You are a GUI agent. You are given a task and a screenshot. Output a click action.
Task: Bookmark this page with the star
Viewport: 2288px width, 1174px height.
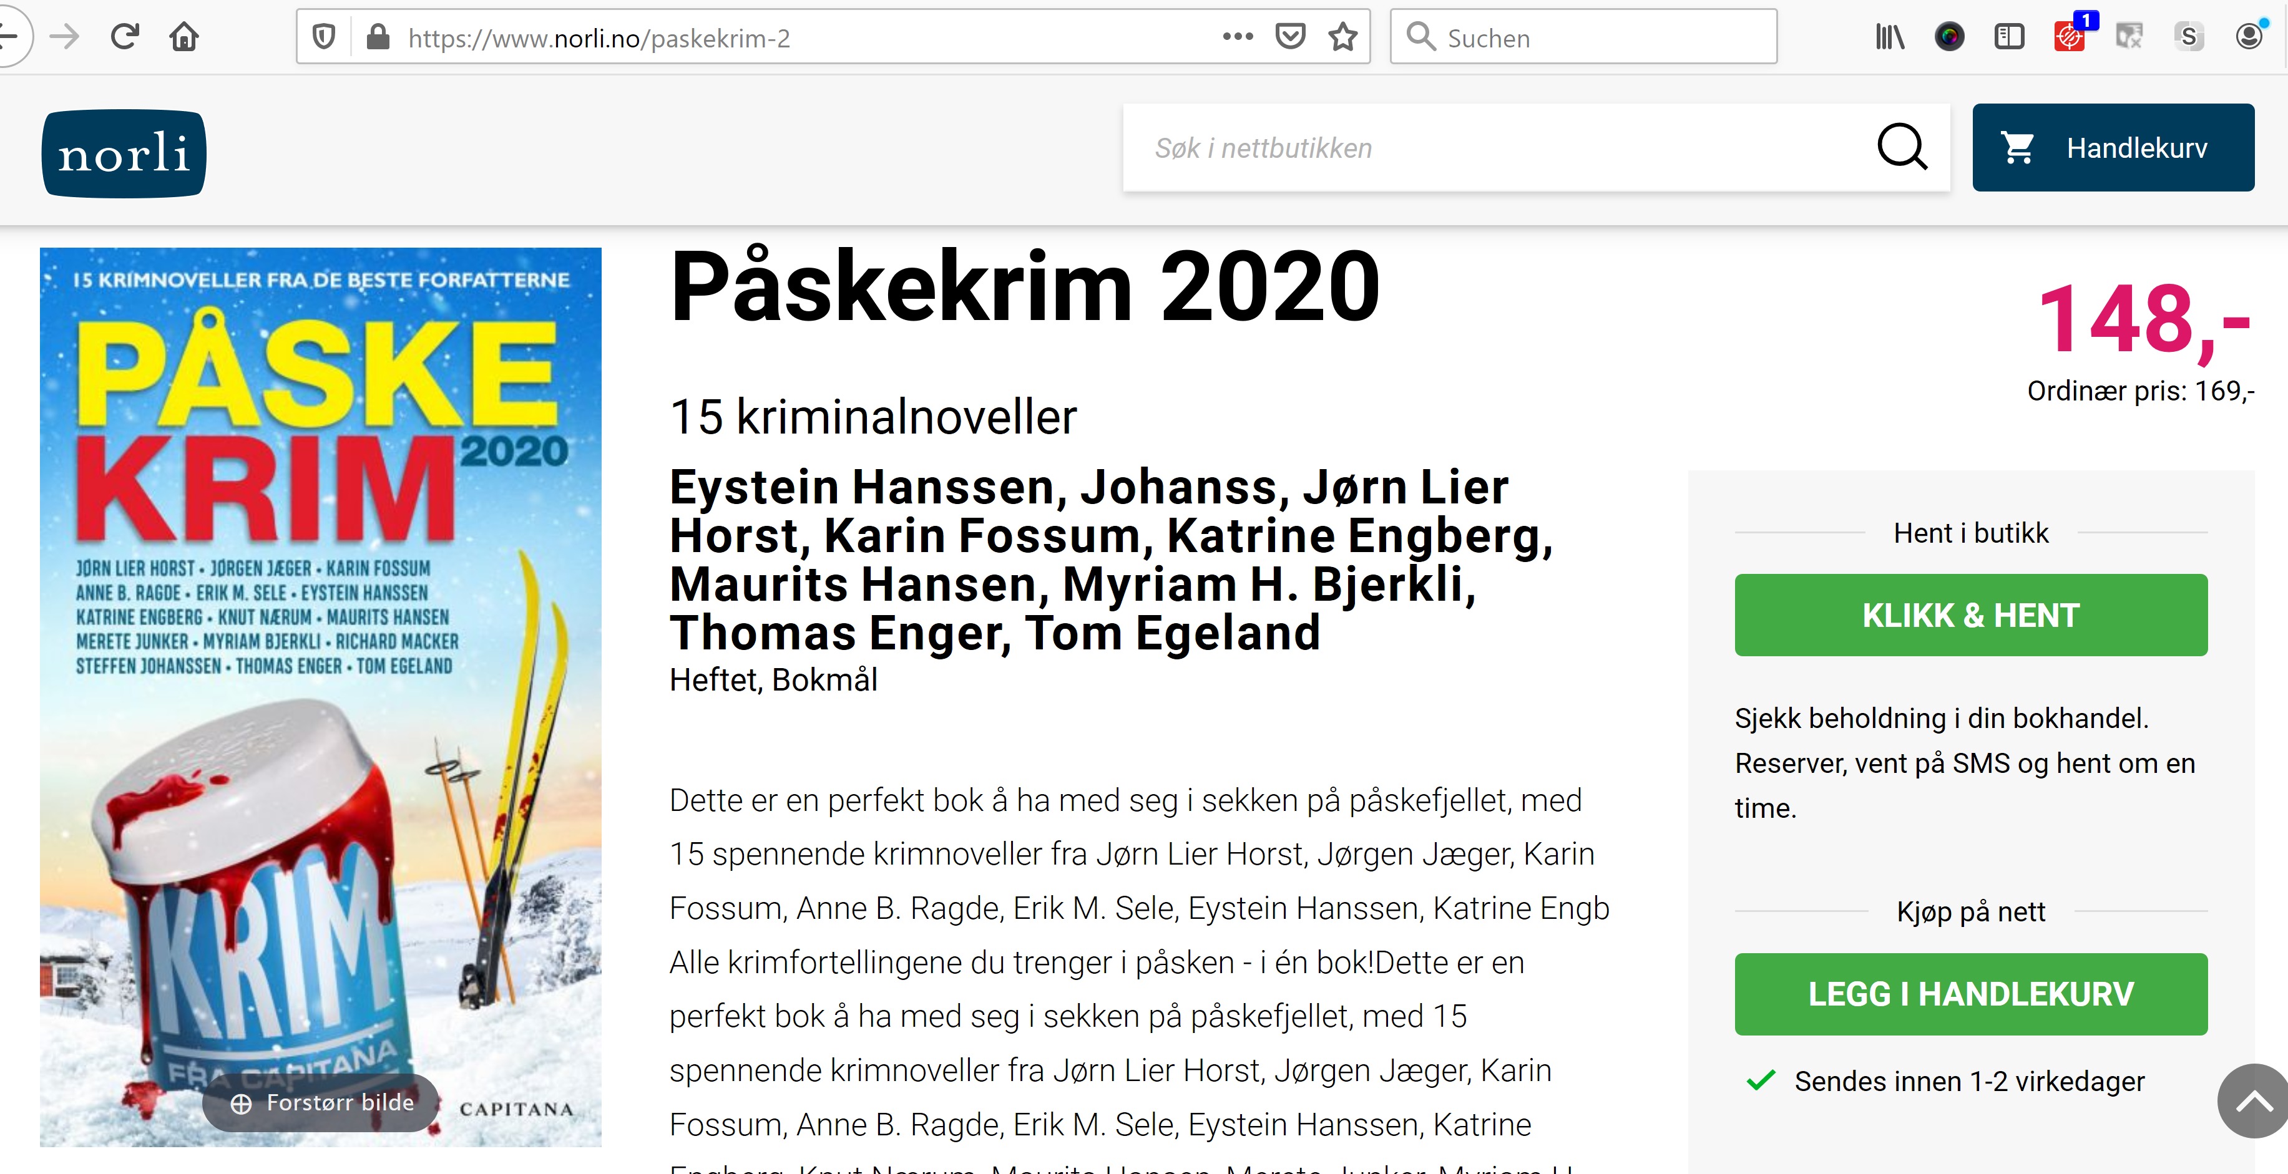[1343, 37]
